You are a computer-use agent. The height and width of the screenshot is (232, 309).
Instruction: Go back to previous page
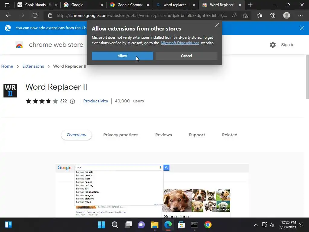click(8, 15)
